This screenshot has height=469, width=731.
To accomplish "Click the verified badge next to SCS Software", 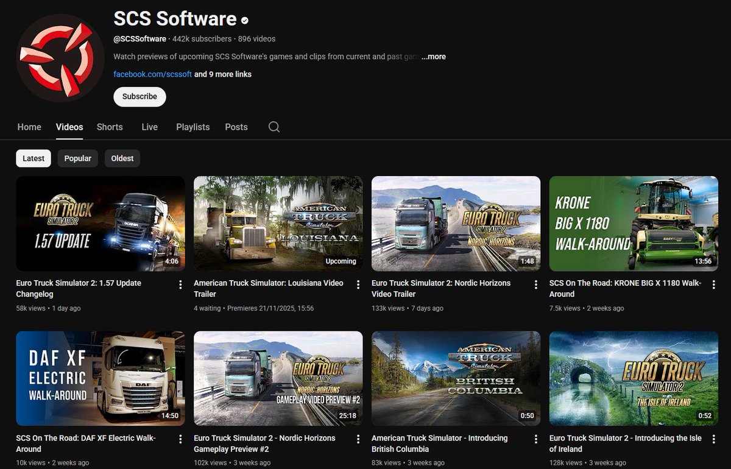I will coord(245,20).
